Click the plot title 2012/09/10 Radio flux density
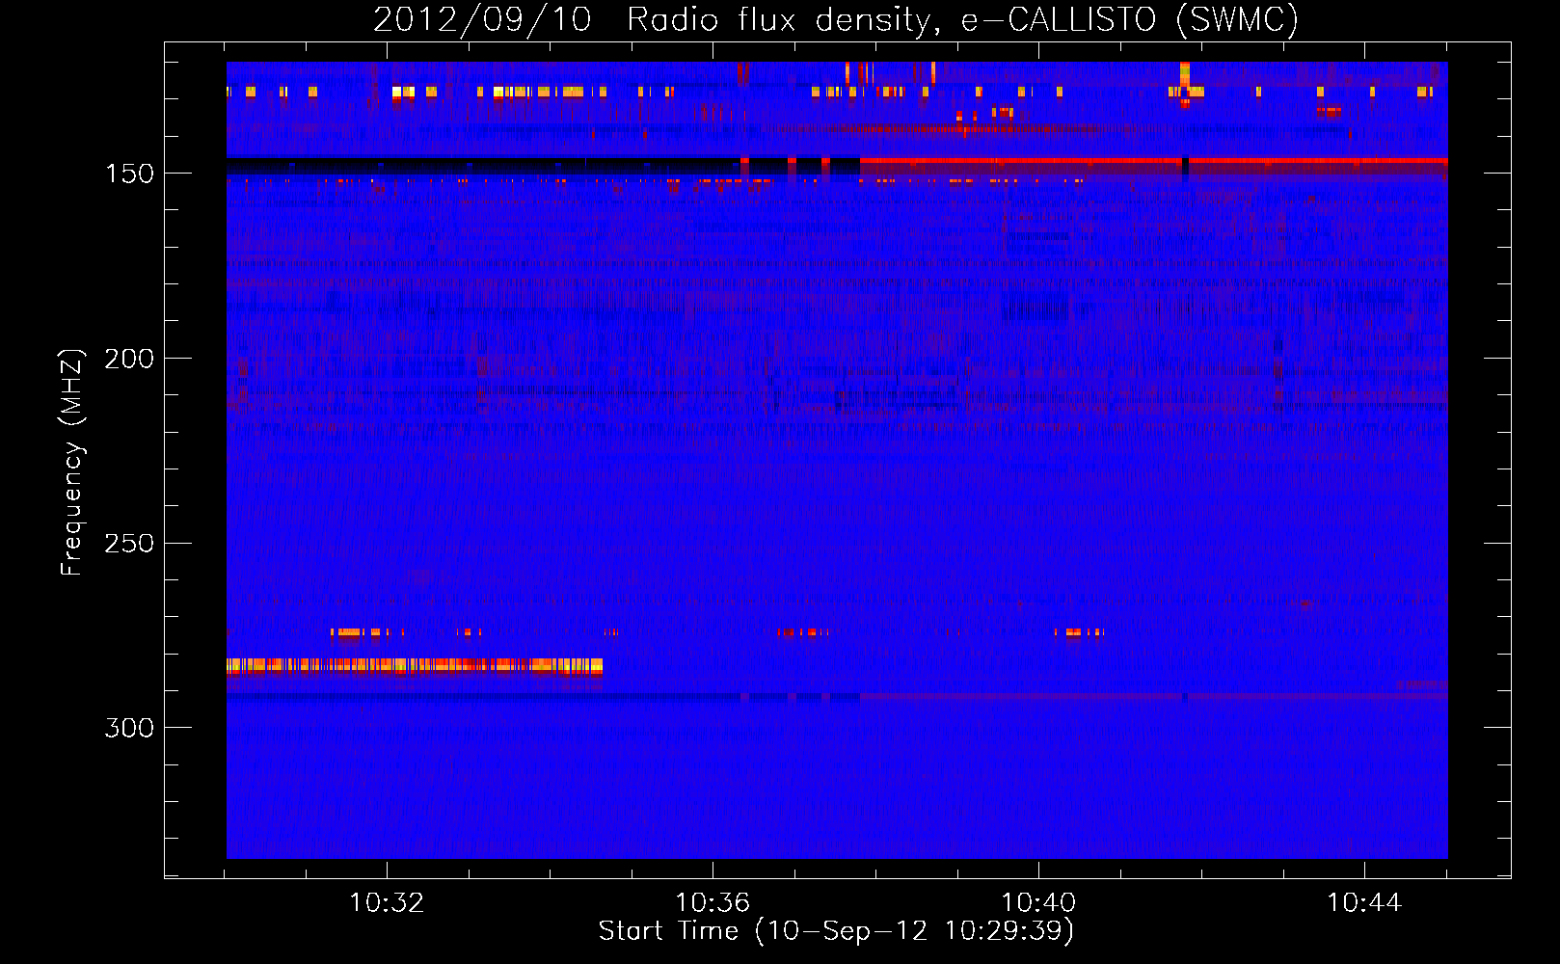Viewport: 1560px width, 964px height. pyautogui.click(x=836, y=19)
